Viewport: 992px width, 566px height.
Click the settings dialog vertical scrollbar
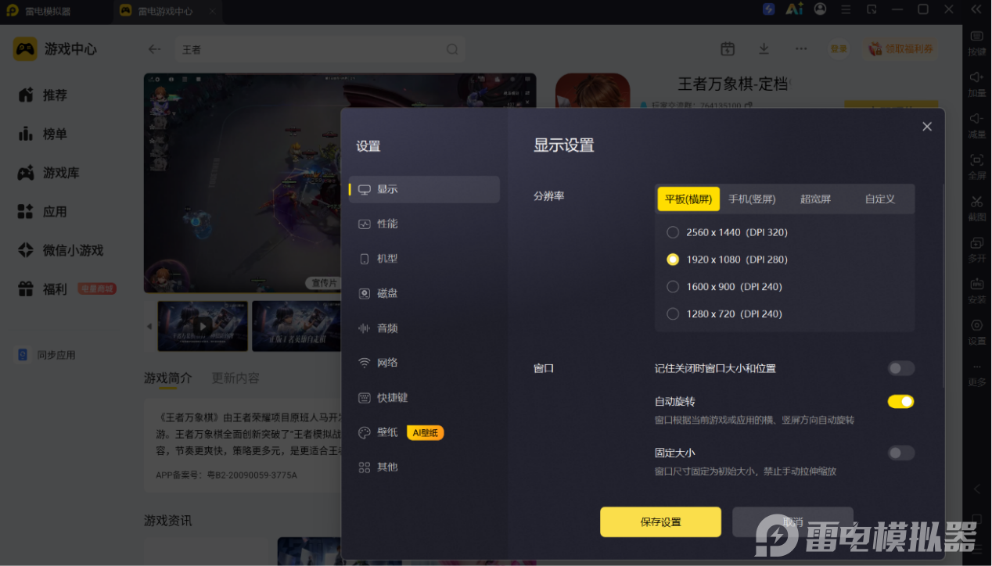coord(943,285)
